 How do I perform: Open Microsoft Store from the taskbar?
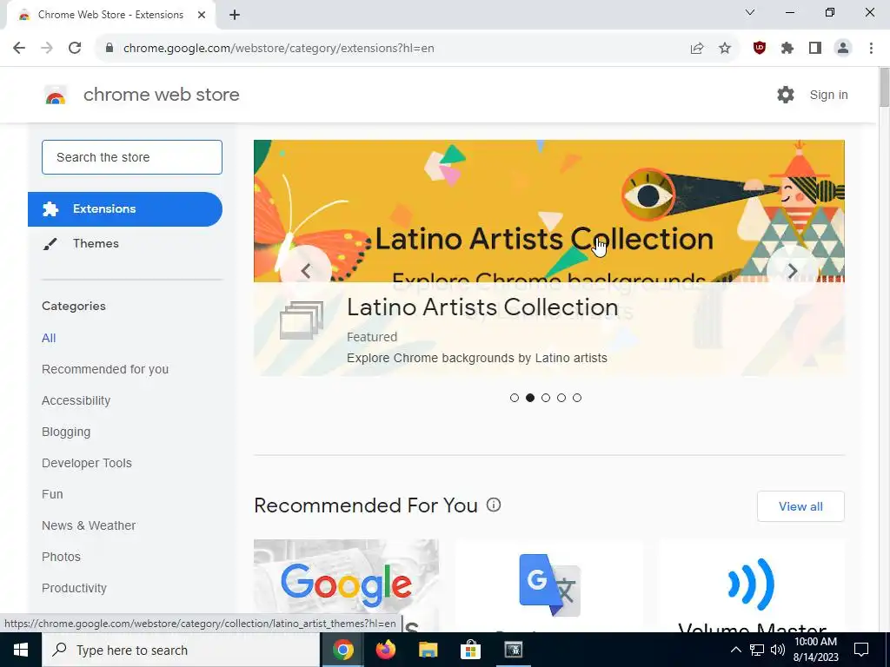coord(470,650)
